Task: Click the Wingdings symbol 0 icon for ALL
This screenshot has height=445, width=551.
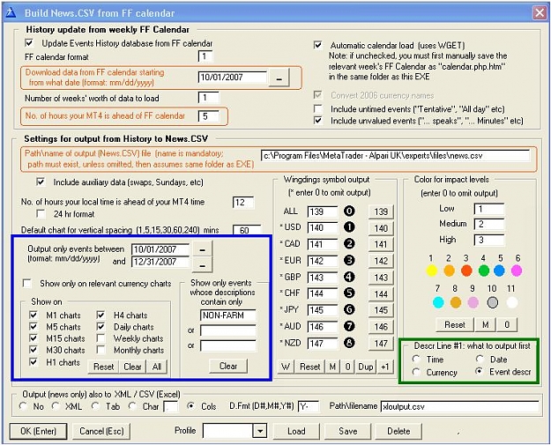Action: 349,211
